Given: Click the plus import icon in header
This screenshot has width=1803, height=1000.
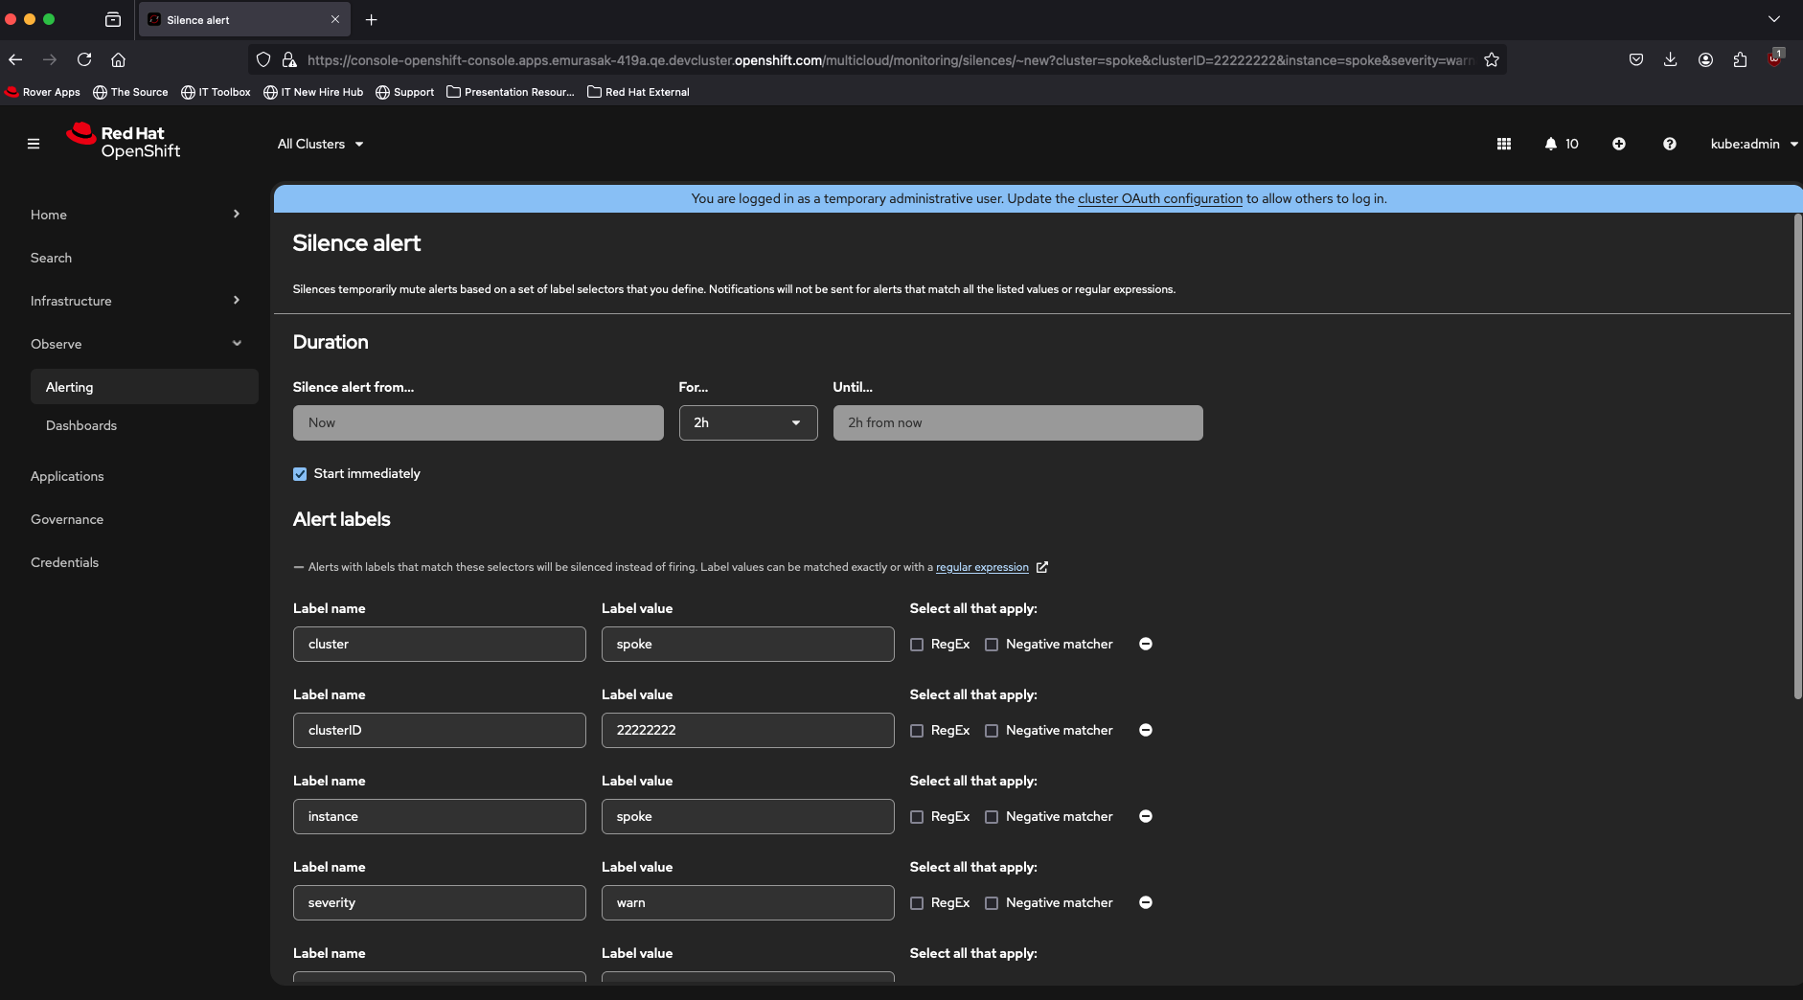Looking at the screenshot, I should (x=1618, y=144).
